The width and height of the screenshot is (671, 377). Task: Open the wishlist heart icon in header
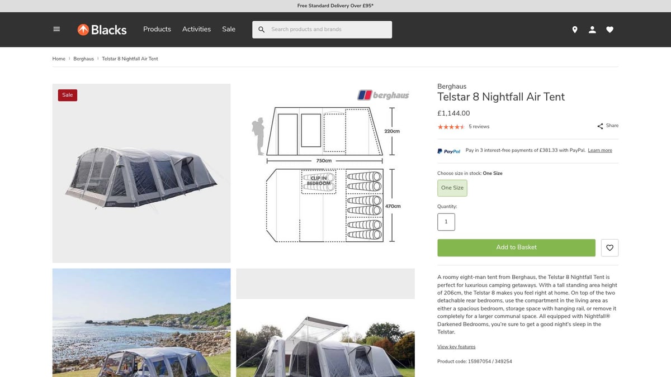click(609, 29)
